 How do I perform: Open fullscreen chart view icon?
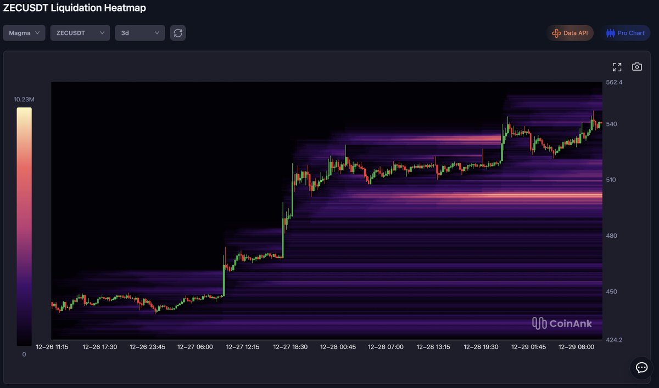click(x=617, y=67)
